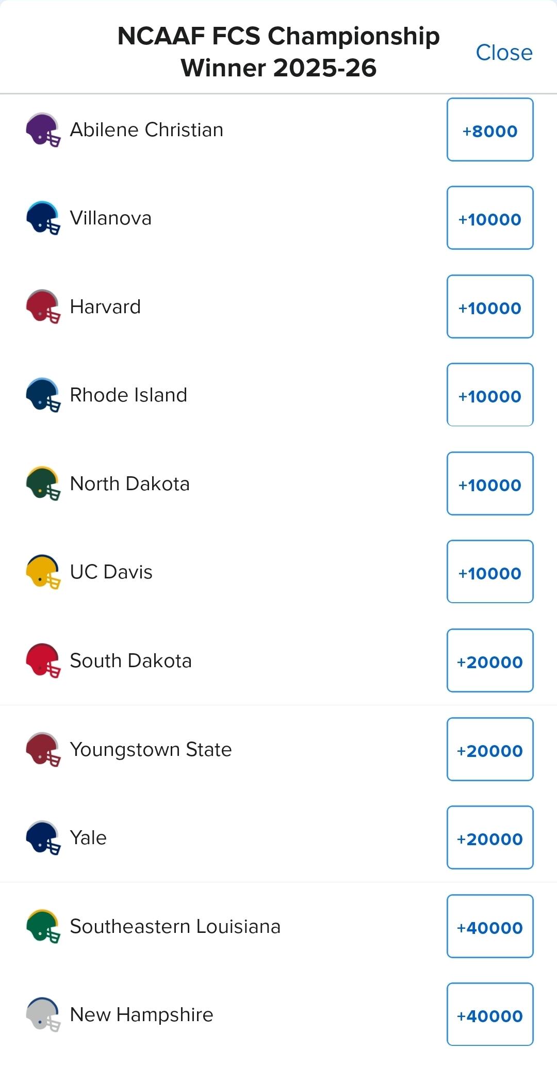Image resolution: width=557 pixels, height=1065 pixels.
Task: Tap Abilene Christian's purple helmet icon
Action: (43, 130)
